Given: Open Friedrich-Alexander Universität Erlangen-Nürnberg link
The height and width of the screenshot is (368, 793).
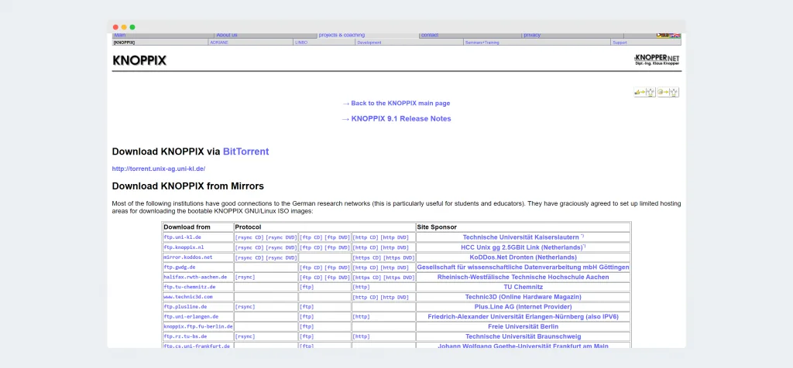Looking at the screenshot, I should pyautogui.click(x=523, y=316).
